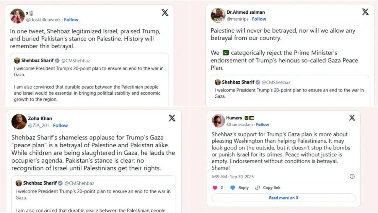Click X logo on Dr.Ahmed salman tweet

365,12
